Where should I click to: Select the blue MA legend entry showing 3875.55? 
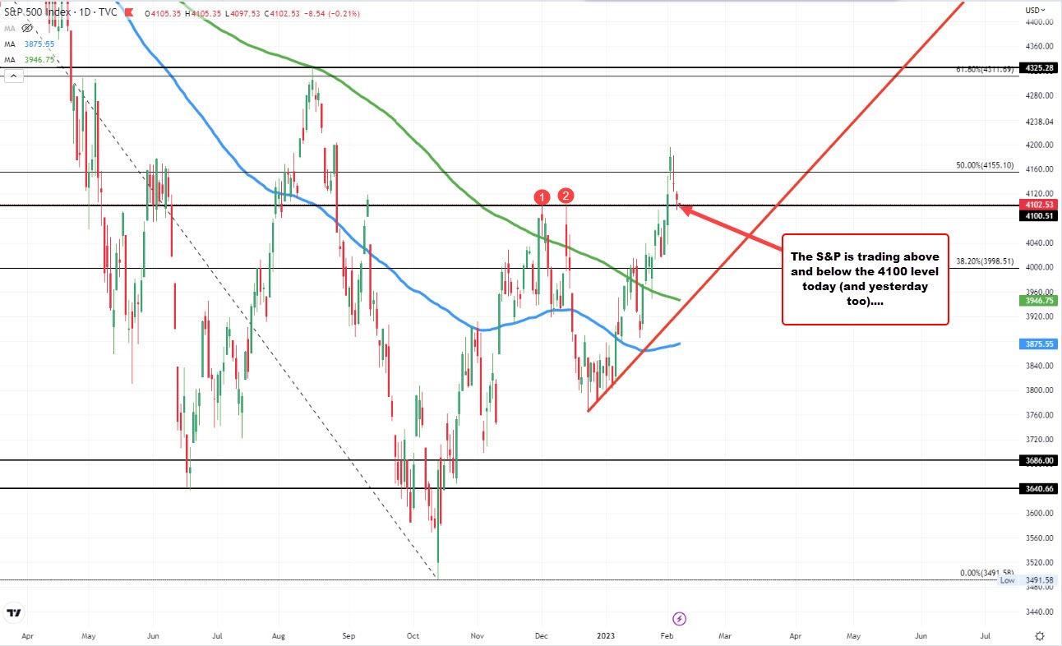point(29,43)
